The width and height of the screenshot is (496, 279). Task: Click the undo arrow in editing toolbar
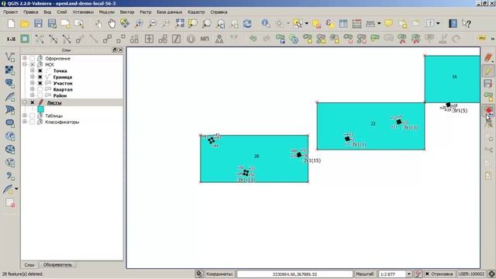click(253, 39)
